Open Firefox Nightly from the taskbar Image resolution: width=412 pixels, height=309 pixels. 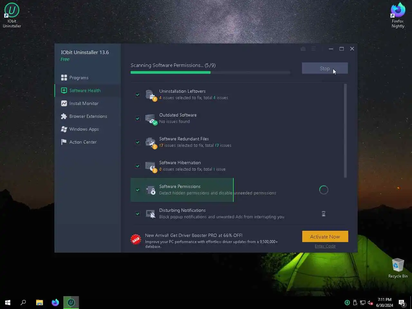click(55, 302)
